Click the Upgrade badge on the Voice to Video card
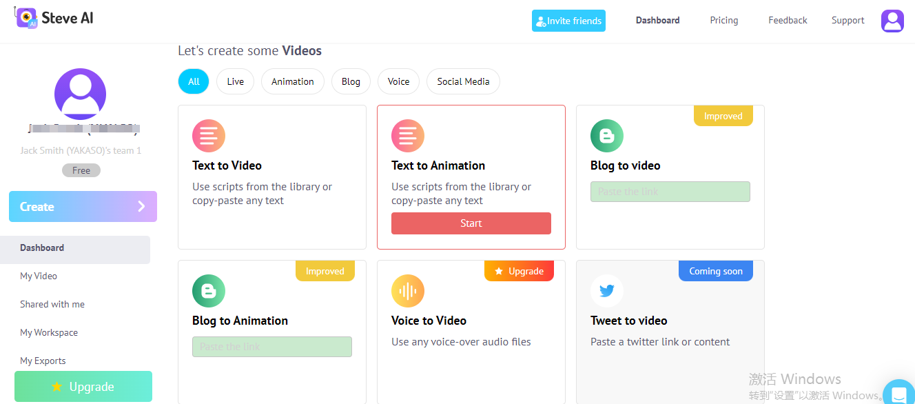915x404 pixels. coord(519,271)
